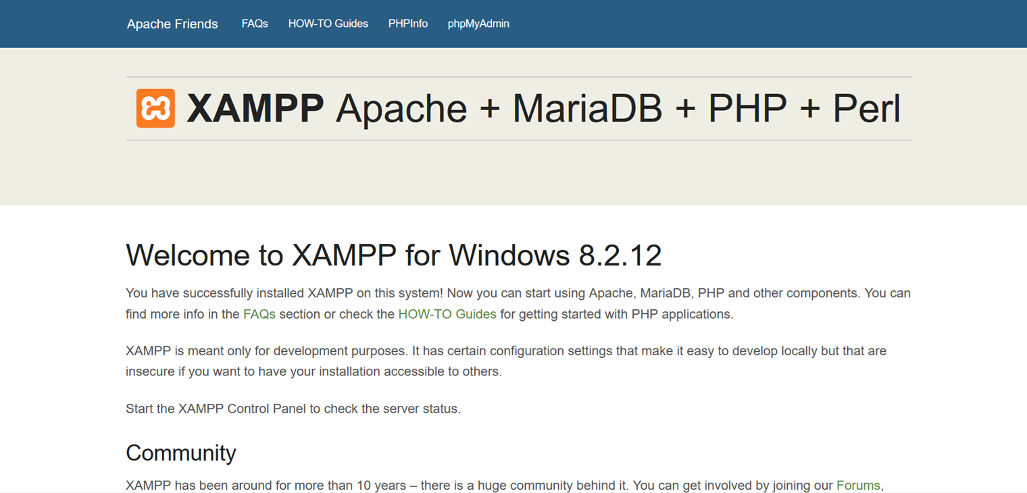Click the heading "Welcome to XAMPP for Windows 8.2.12"
Viewport: 1027px width, 493px height.
coord(394,255)
